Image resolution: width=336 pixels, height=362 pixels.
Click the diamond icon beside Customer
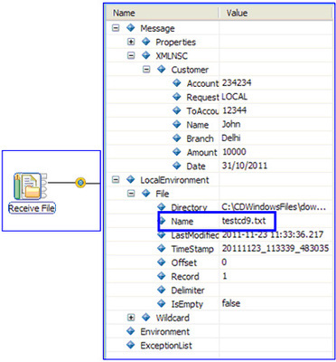pyautogui.click(x=162, y=70)
